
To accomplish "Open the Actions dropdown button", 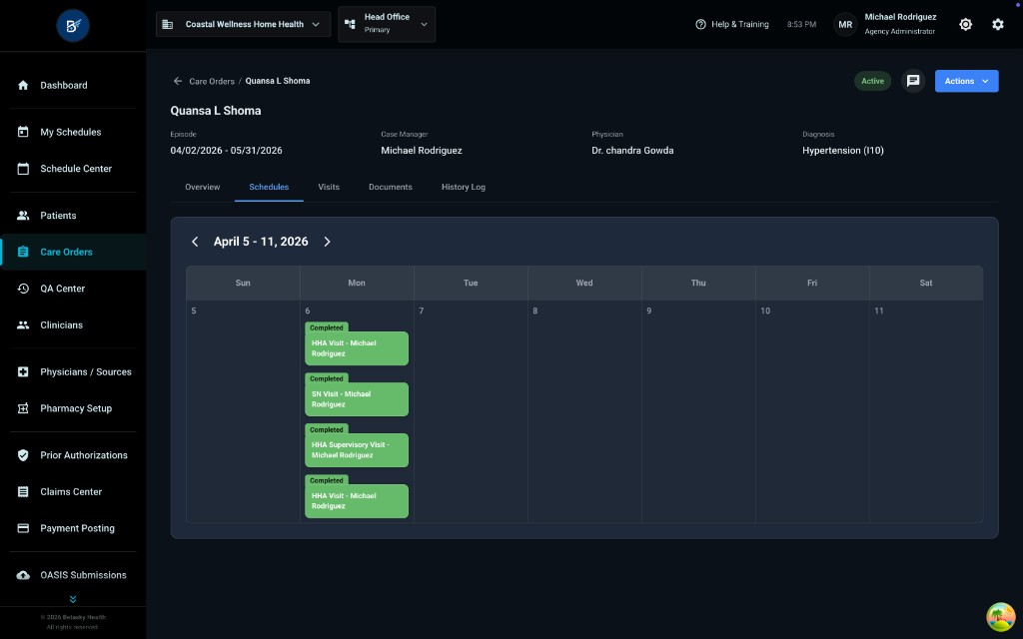I will (966, 82).
